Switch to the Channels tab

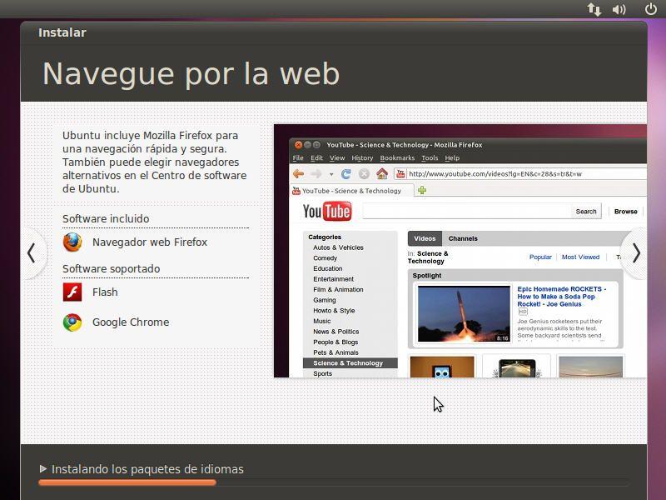click(463, 238)
